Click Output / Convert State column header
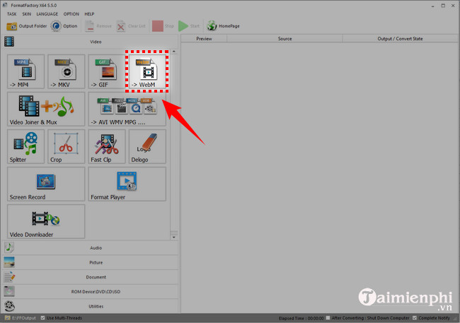 [400, 39]
